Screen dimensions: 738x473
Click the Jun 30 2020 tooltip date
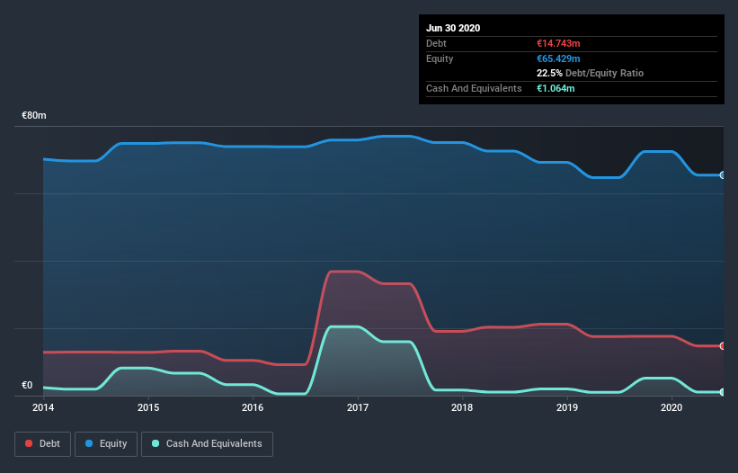[453, 28]
